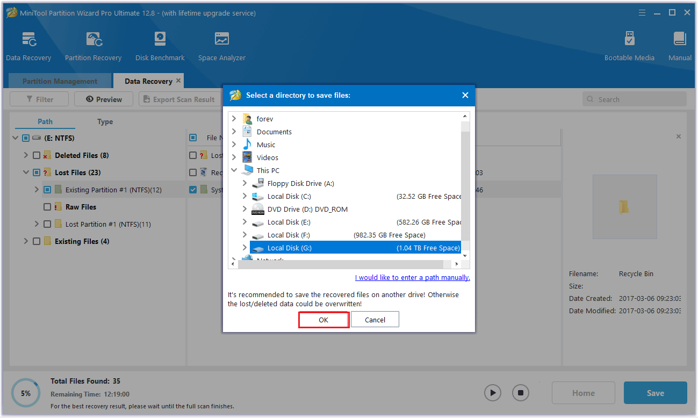
Task: Click the folder thumbnail preview
Action: (624, 207)
